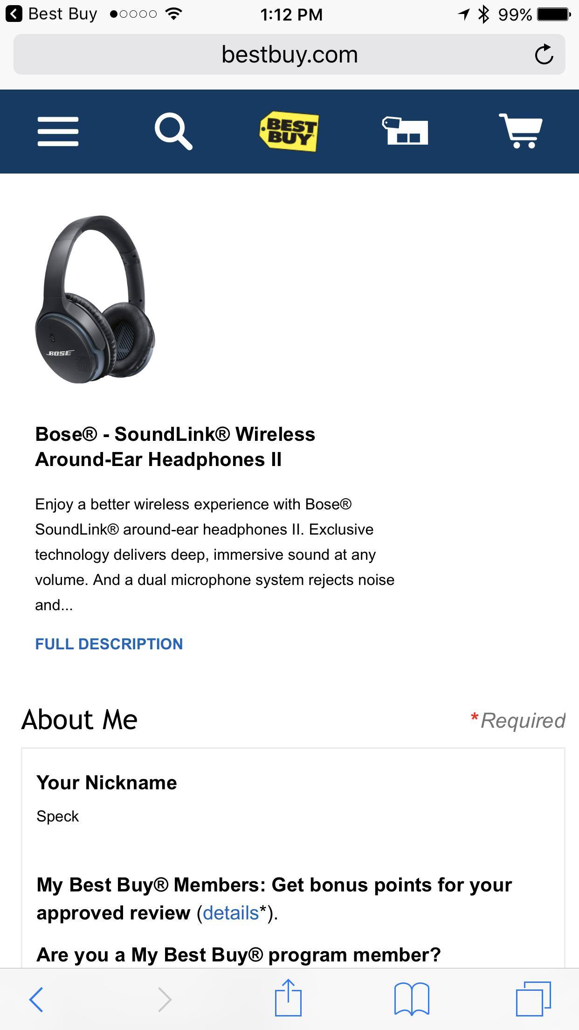View the shopping cart

[x=520, y=132]
